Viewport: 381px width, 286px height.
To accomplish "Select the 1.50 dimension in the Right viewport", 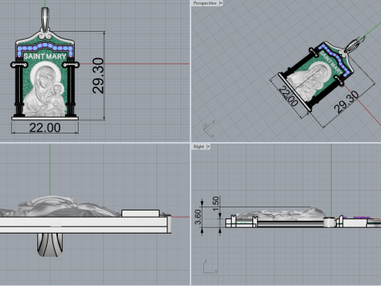I will click(216, 203).
